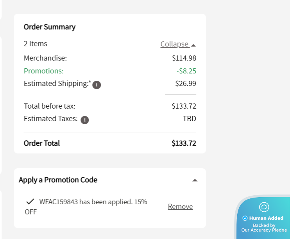Collapse the Apply a Promotion Code section
Viewport: 290px width, 239px height.
tap(195, 180)
